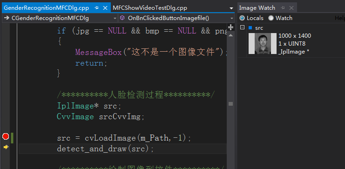Click the '1000 x 1400' size text
Viewport: 345px width, 169px height.
point(295,36)
